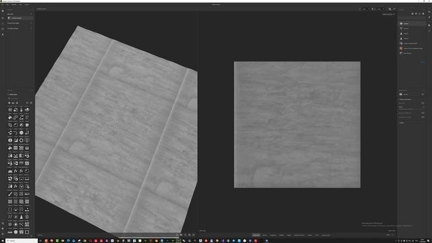Click the Windows taskbar search box
Viewport: 432px width, 243px height.
click(x=22, y=240)
